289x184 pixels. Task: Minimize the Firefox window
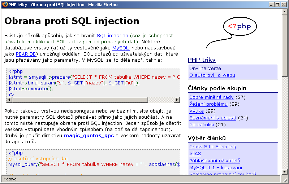click(x=271, y=5)
